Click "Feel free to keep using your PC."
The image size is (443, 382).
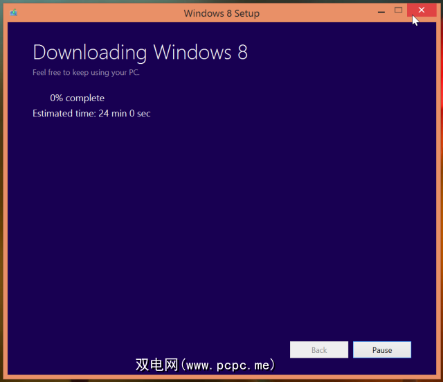pyautogui.click(x=86, y=72)
